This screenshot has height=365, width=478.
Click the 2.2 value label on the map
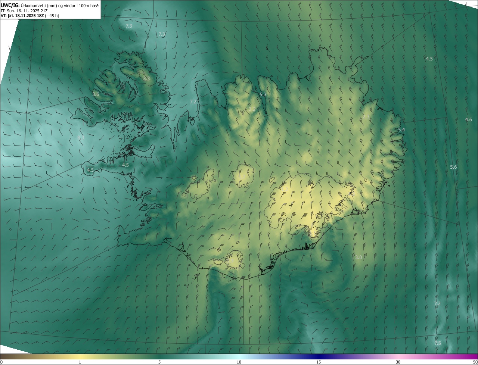tap(253, 110)
